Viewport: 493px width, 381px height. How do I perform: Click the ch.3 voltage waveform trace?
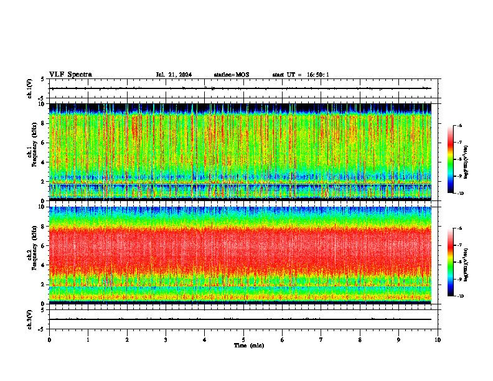pos(240,319)
